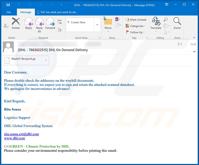Click the email subject line text
The height and width of the screenshot is (165, 199).
click(53, 50)
